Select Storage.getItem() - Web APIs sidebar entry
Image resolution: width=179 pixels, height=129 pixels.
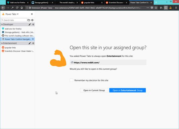tap(17, 33)
